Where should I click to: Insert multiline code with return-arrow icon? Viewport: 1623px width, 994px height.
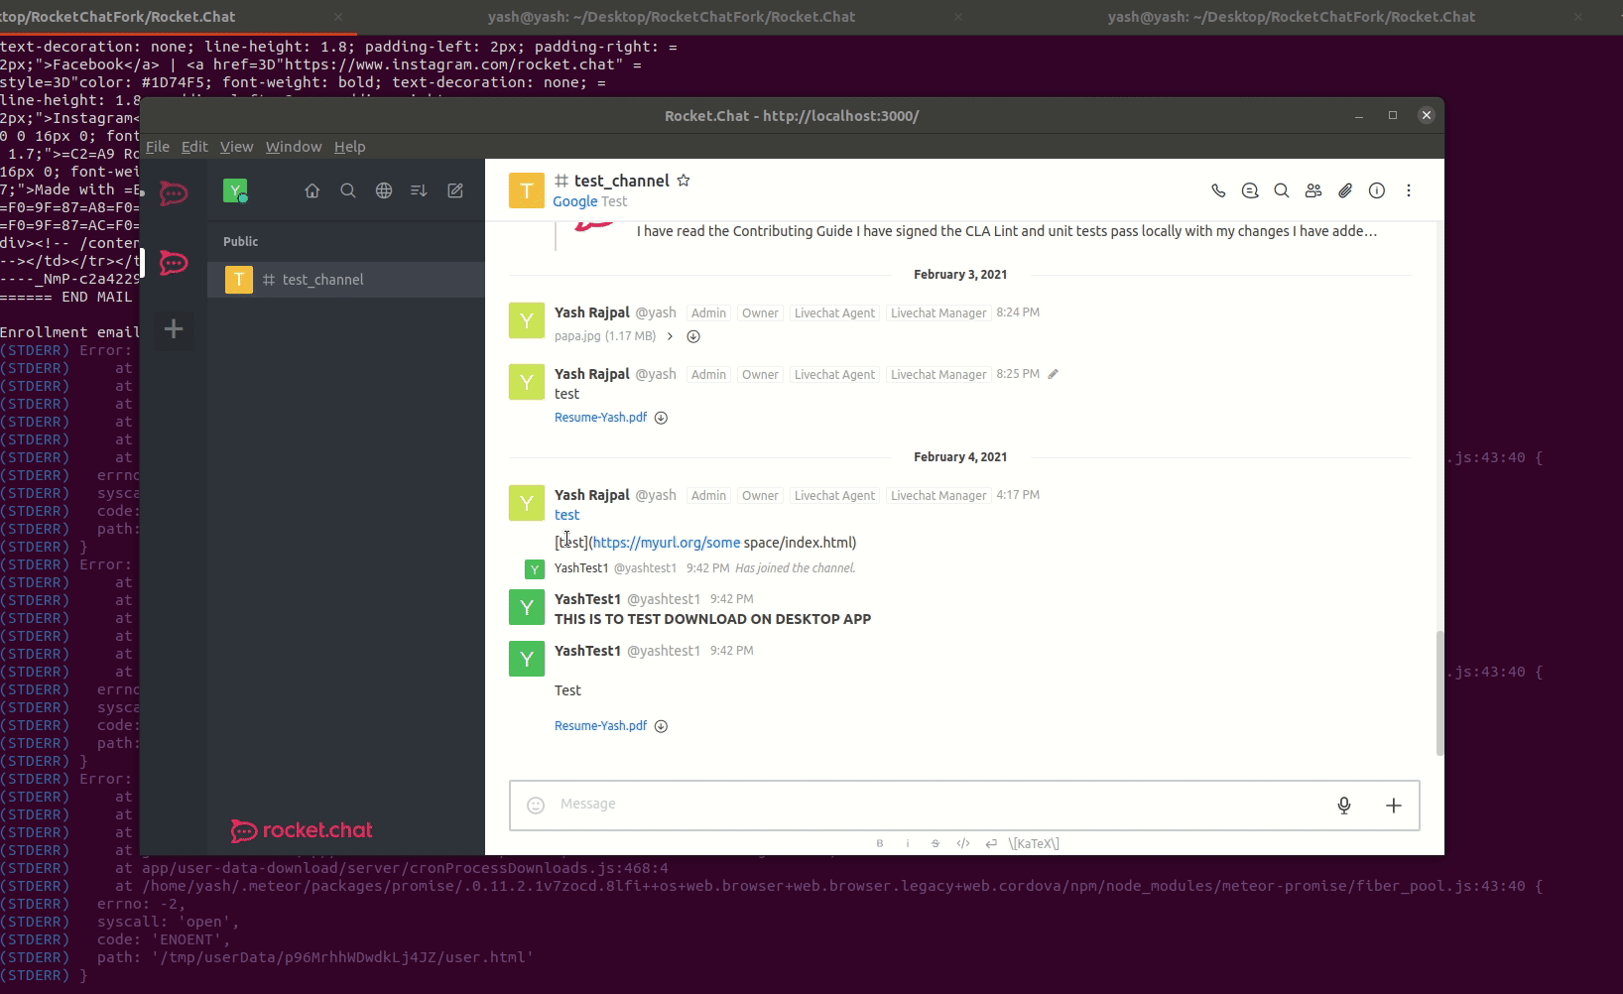click(991, 843)
